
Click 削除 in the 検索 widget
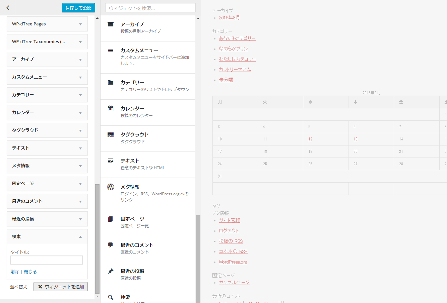click(15, 272)
